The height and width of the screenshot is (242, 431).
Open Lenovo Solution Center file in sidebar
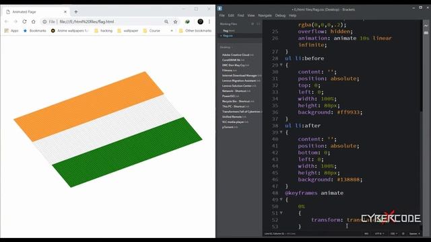pos(239,86)
